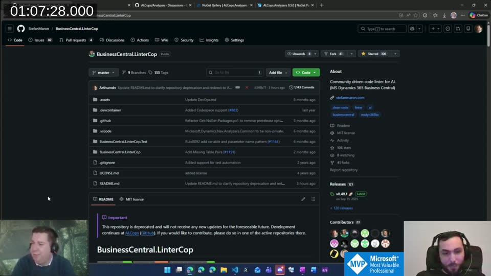Click Report repository link
491x276 pixels.
344,170
